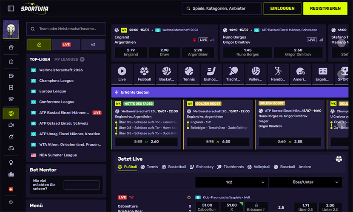Open the MY LEAGUES tab
The width and height of the screenshot is (353, 212).
tap(69, 59)
